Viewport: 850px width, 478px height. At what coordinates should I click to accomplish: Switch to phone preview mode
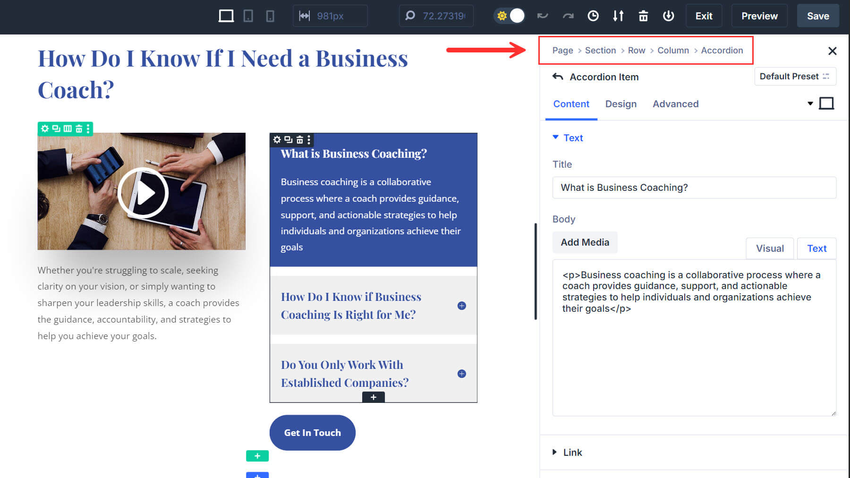tap(270, 16)
